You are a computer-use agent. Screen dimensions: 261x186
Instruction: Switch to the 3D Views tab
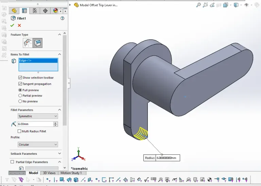[49, 173]
